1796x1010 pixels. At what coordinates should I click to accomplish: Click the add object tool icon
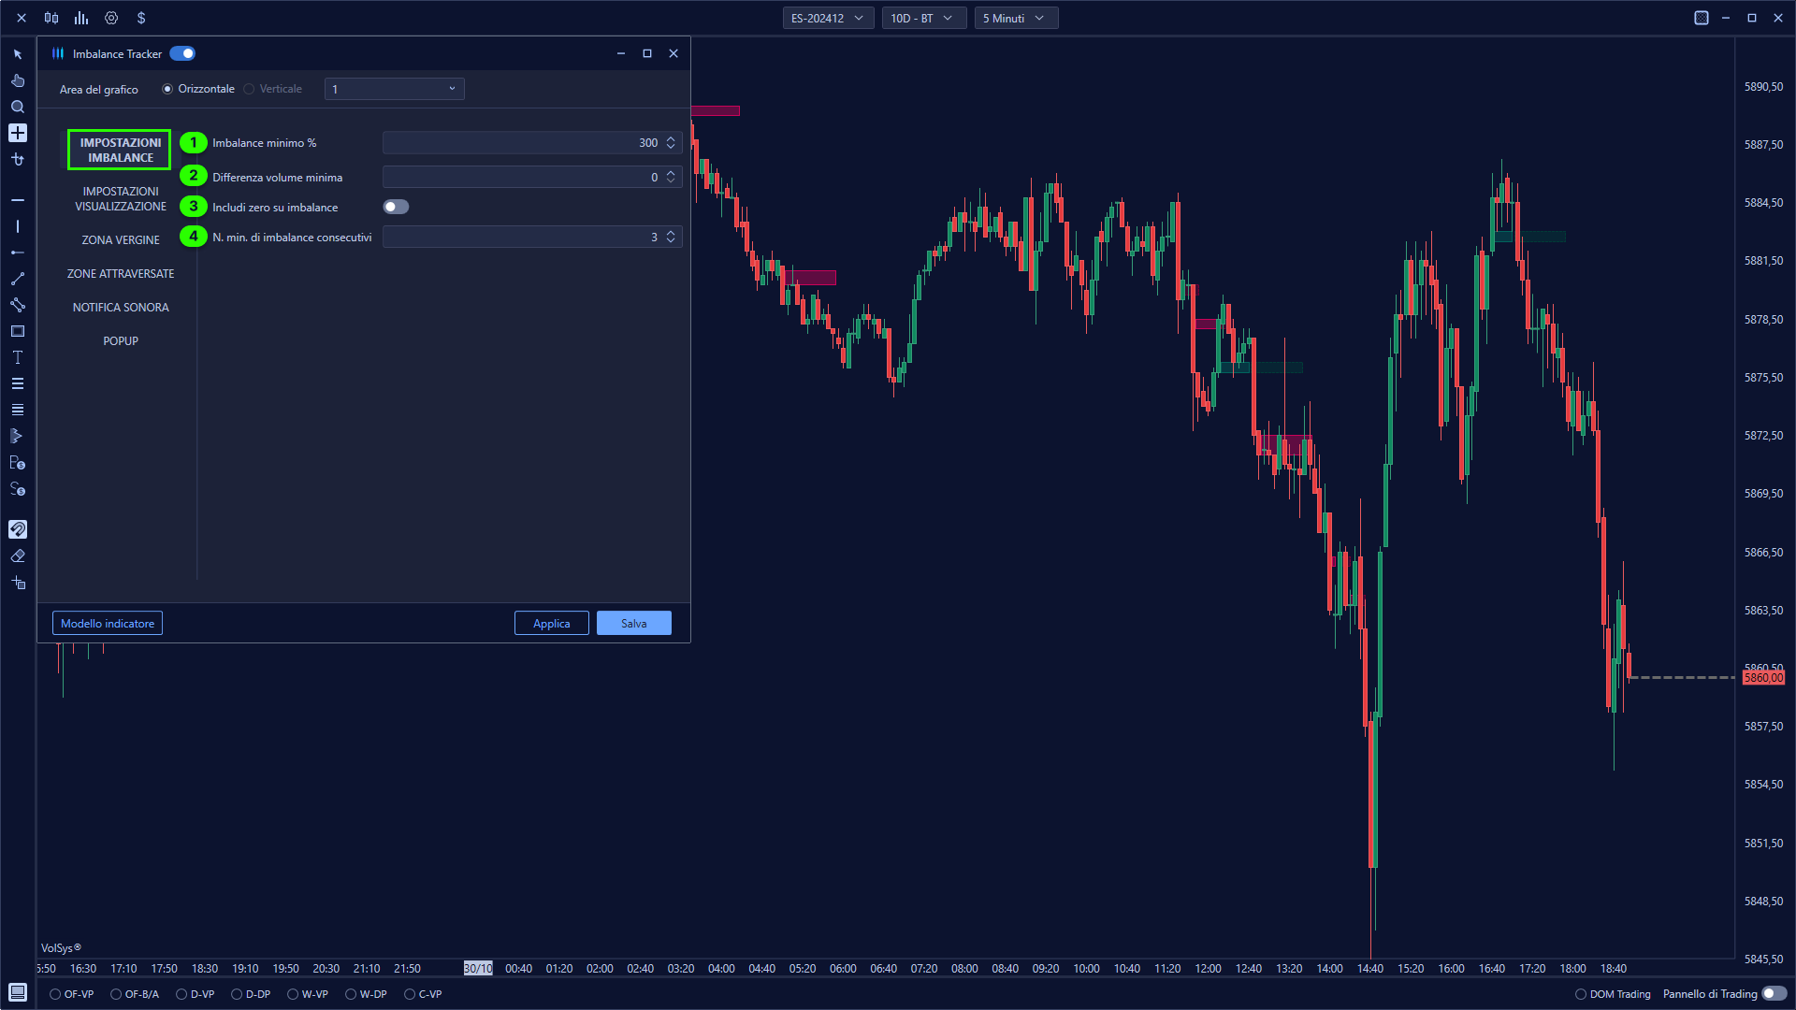(x=18, y=582)
